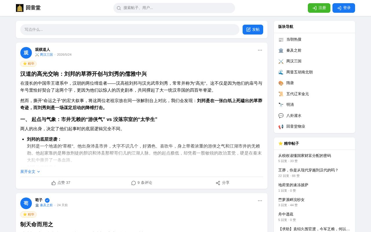
Task: Click the verified badge next to 荀子
Action: coord(47,200)
